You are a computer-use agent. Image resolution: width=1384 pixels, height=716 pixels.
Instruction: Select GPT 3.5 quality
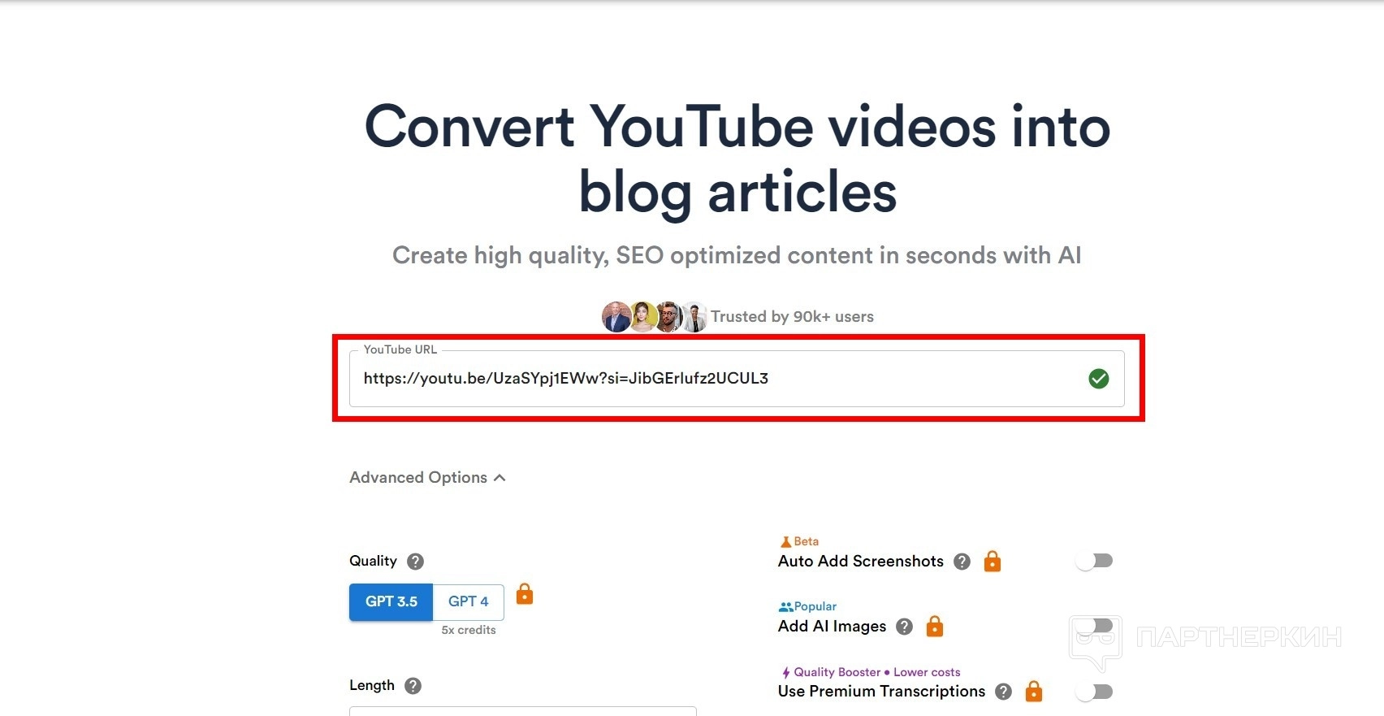click(x=391, y=602)
